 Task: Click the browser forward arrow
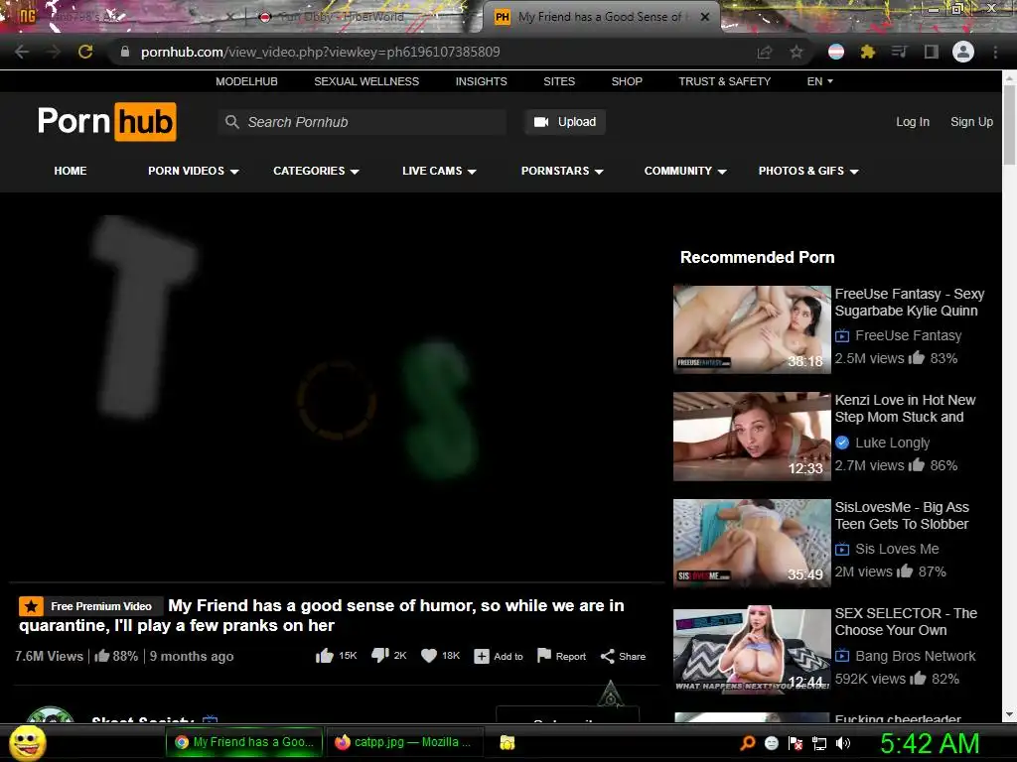53,52
